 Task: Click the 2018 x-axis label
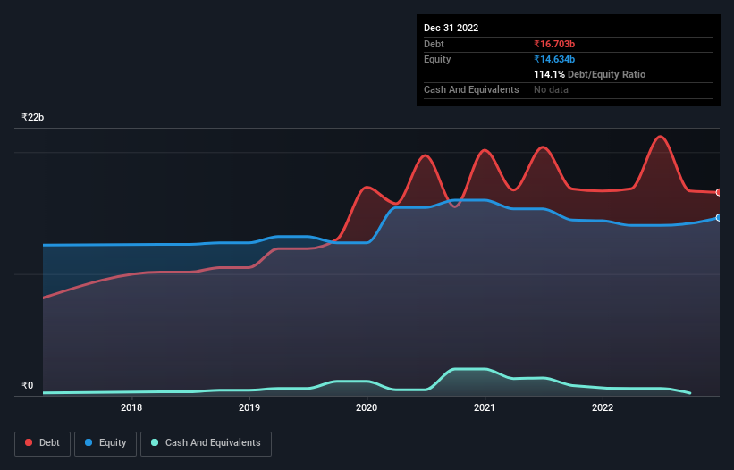point(131,407)
